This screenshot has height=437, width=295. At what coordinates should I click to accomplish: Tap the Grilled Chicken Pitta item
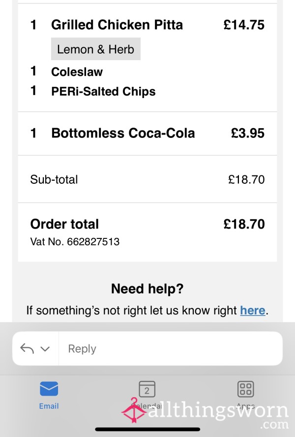pyautogui.click(x=117, y=25)
